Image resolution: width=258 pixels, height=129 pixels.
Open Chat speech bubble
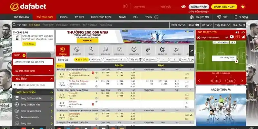coord(194,25)
